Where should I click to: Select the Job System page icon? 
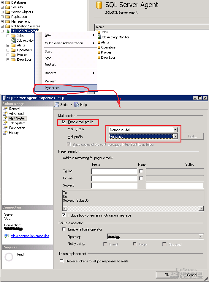point(5,123)
